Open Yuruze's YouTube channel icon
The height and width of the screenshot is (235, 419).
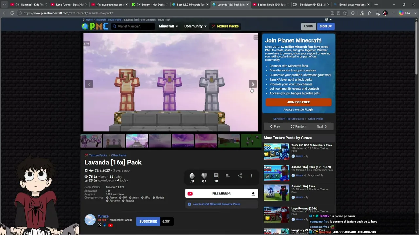(110, 225)
